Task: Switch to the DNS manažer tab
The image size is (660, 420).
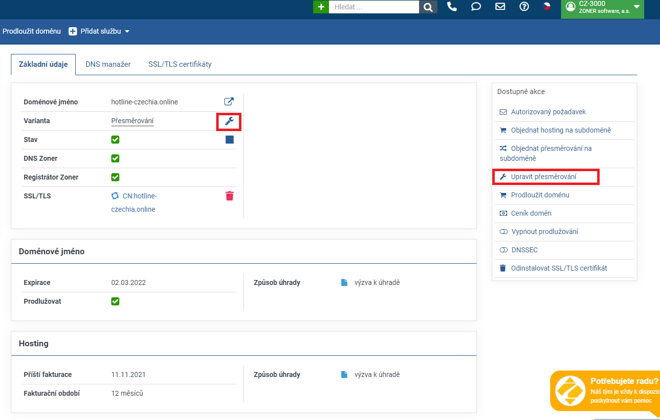Action: 108,64
